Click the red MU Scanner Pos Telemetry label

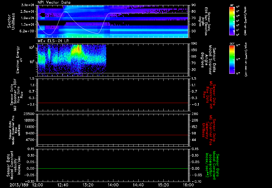pos(209,130)
